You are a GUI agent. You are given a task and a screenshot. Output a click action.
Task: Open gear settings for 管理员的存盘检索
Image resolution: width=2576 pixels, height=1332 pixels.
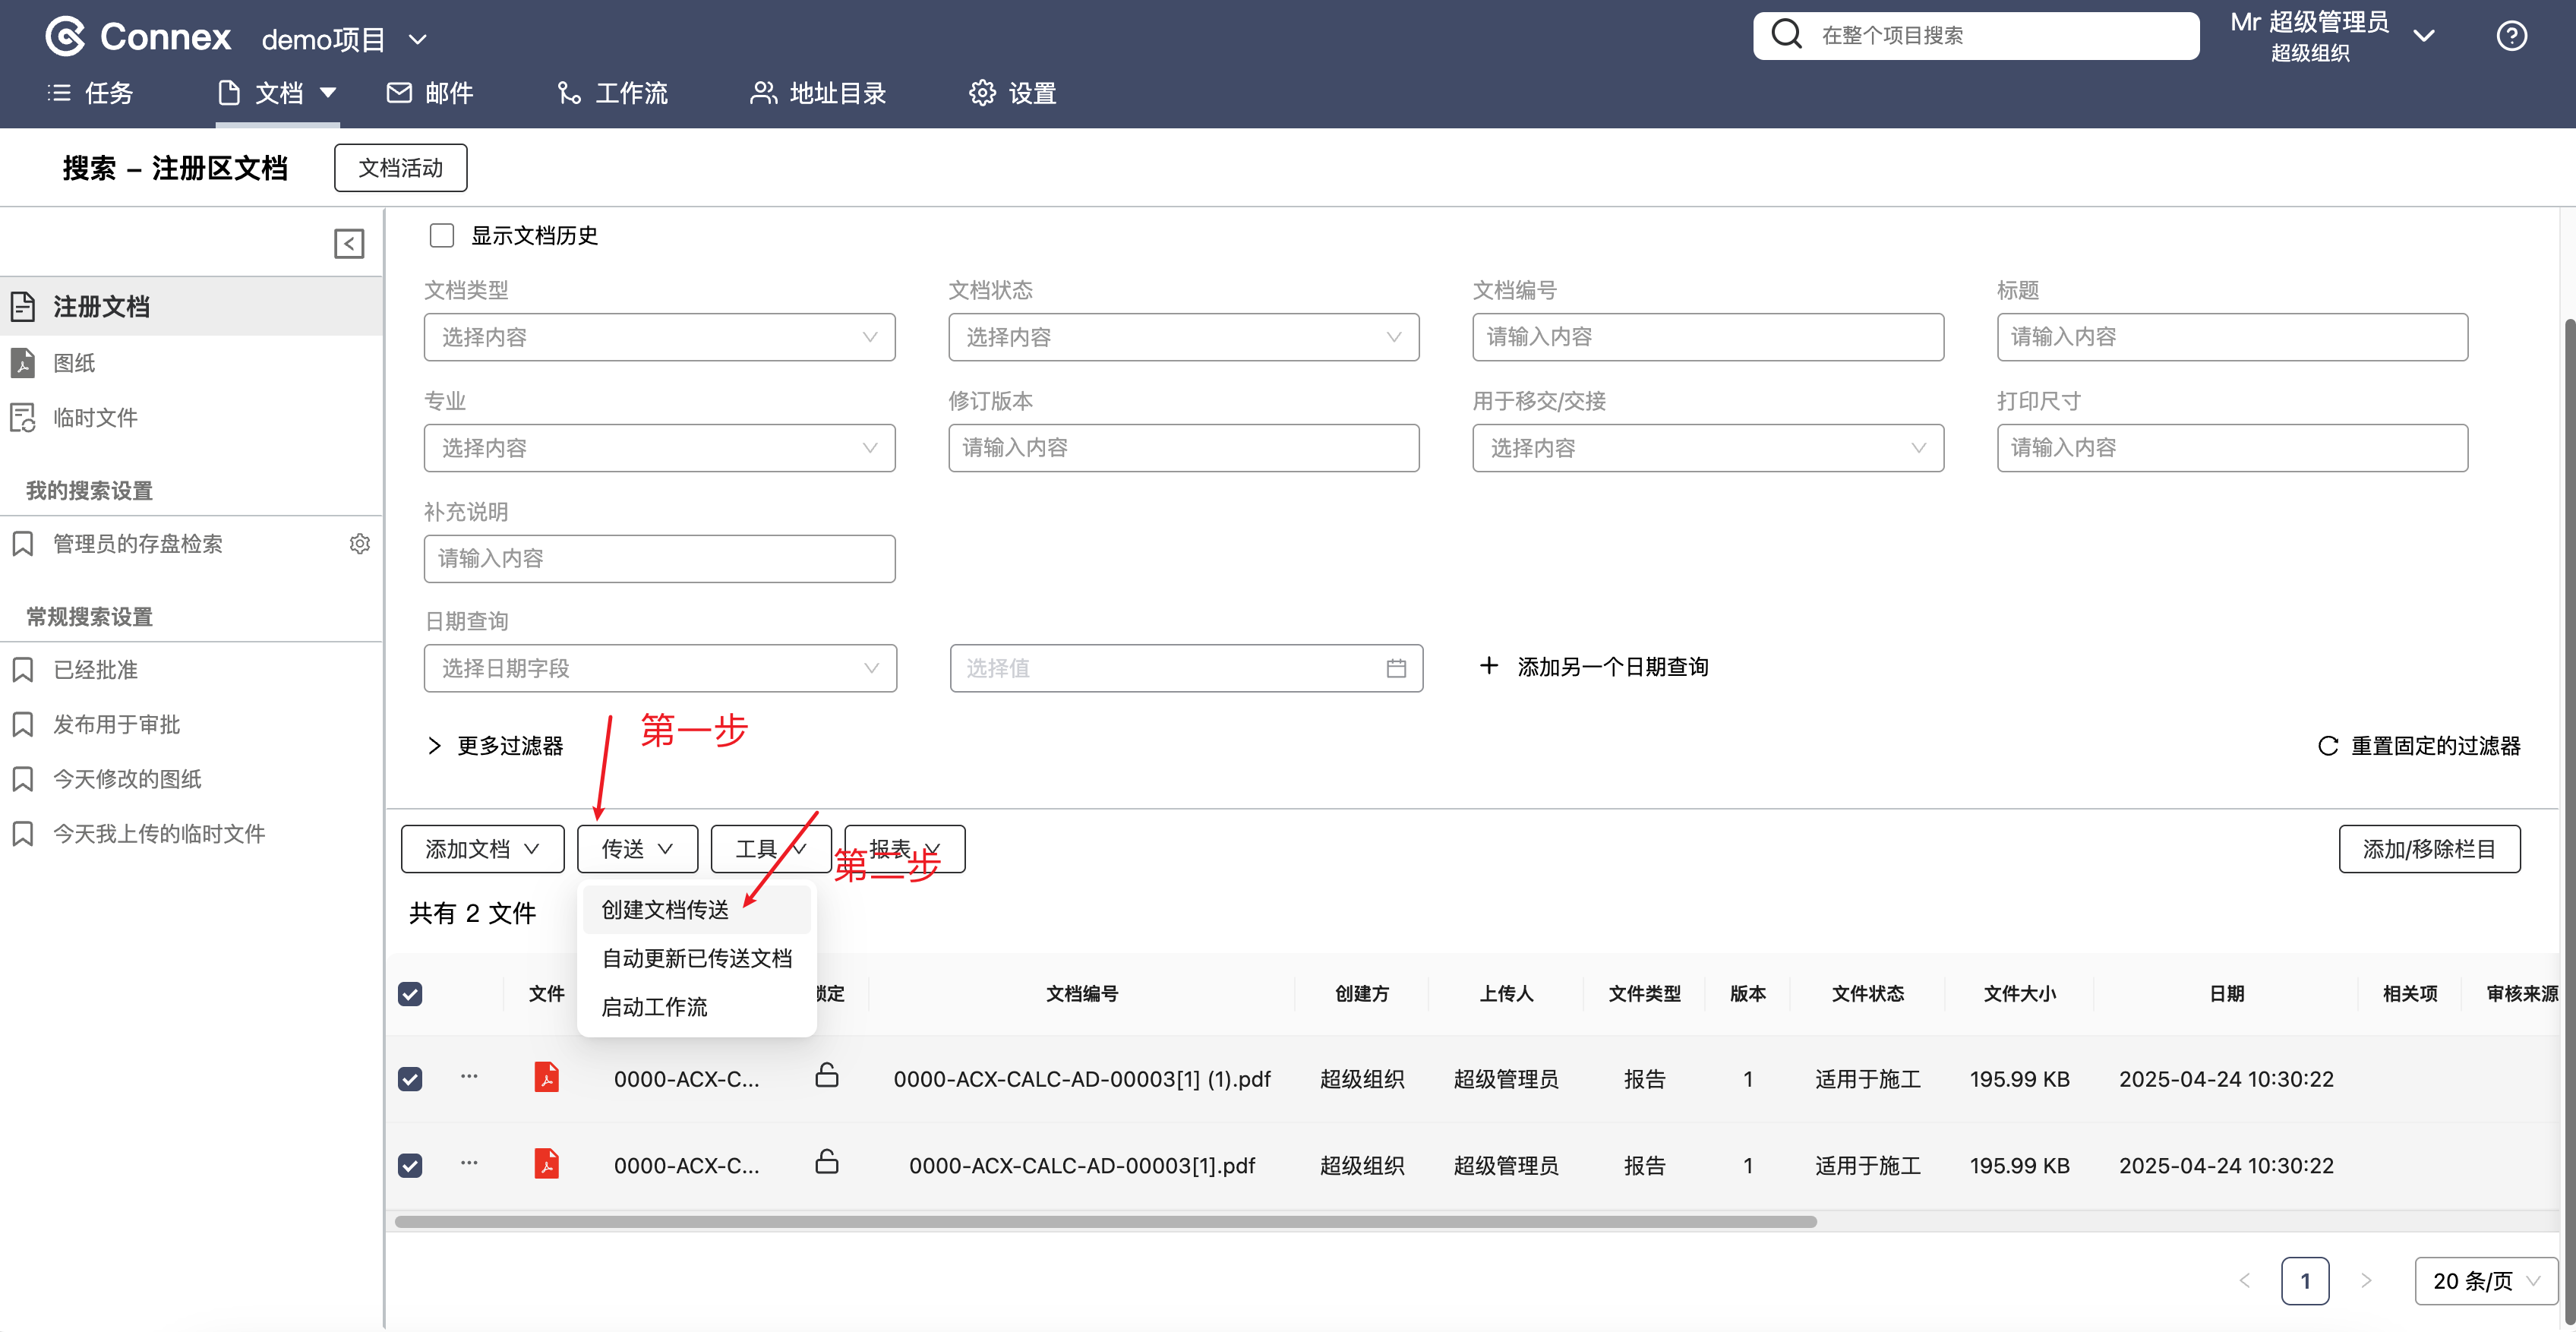coord(360,543)
